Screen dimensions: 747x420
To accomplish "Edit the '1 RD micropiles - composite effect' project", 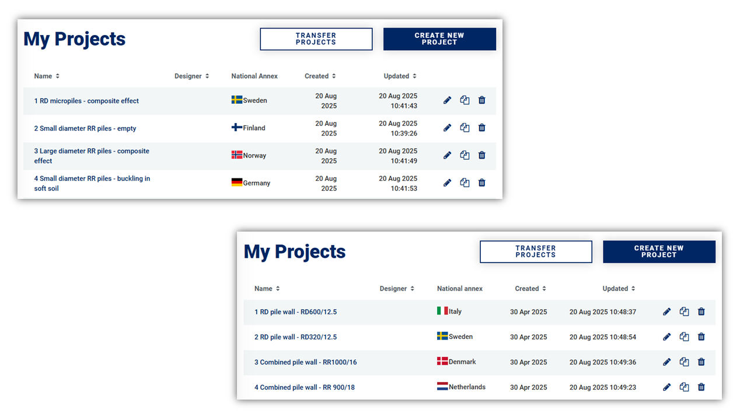I will (x=447, y=100).
